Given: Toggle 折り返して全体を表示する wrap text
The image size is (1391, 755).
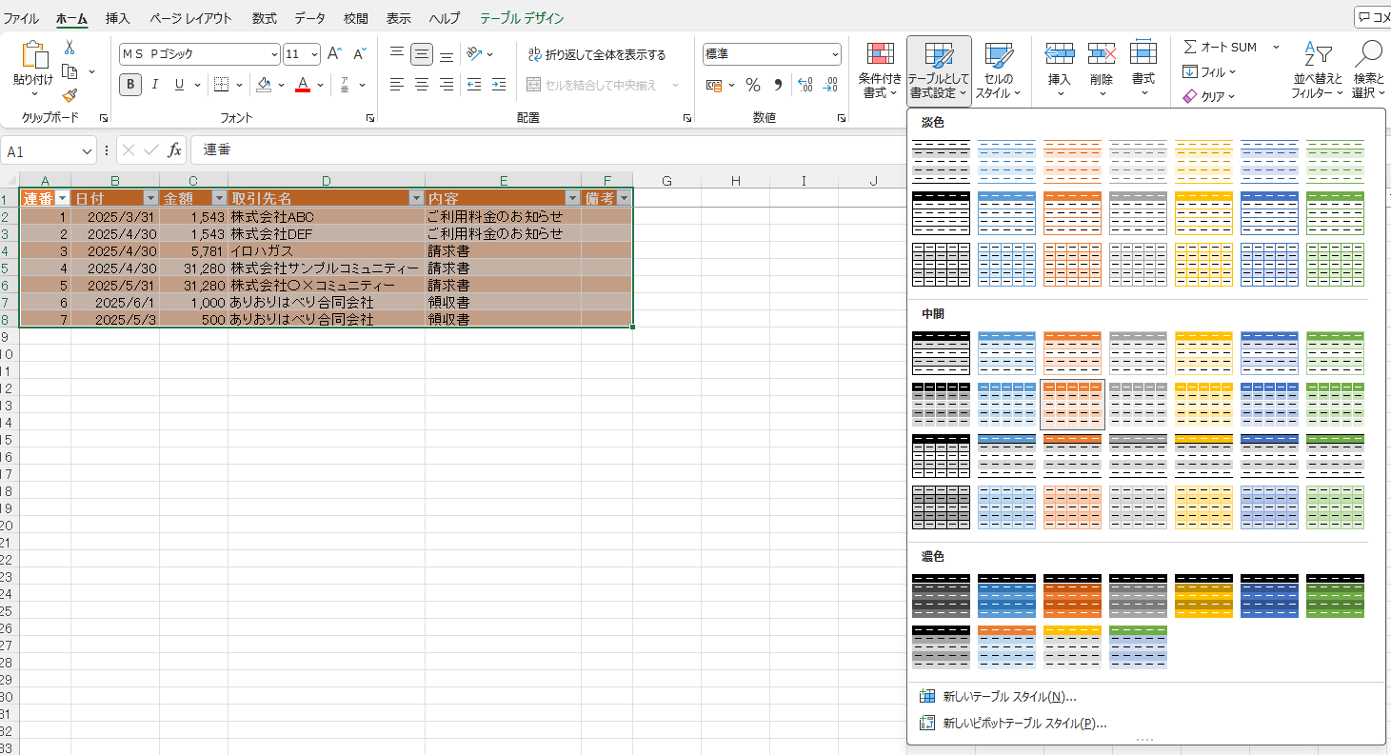Looking at the screenshot, I should (597, 55).
